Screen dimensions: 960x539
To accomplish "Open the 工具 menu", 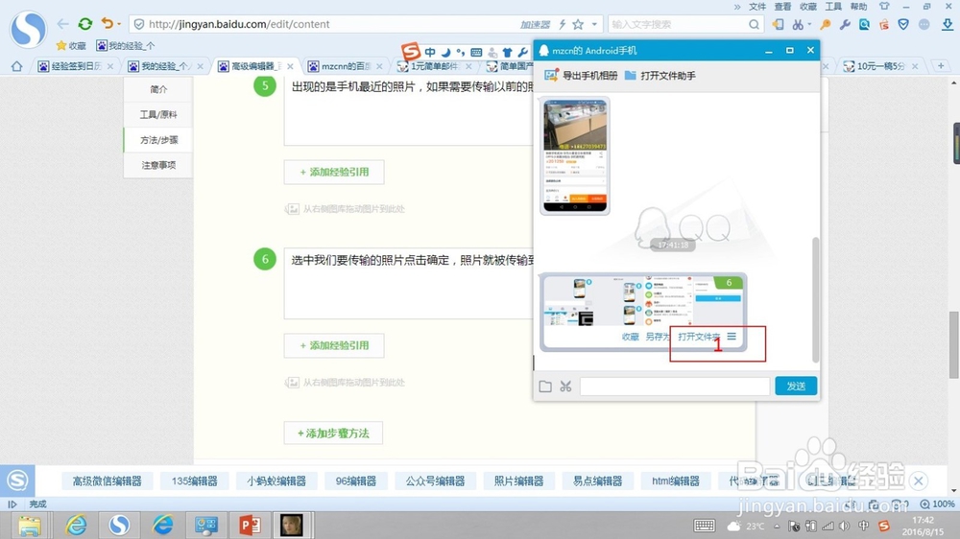I will 833,6.
